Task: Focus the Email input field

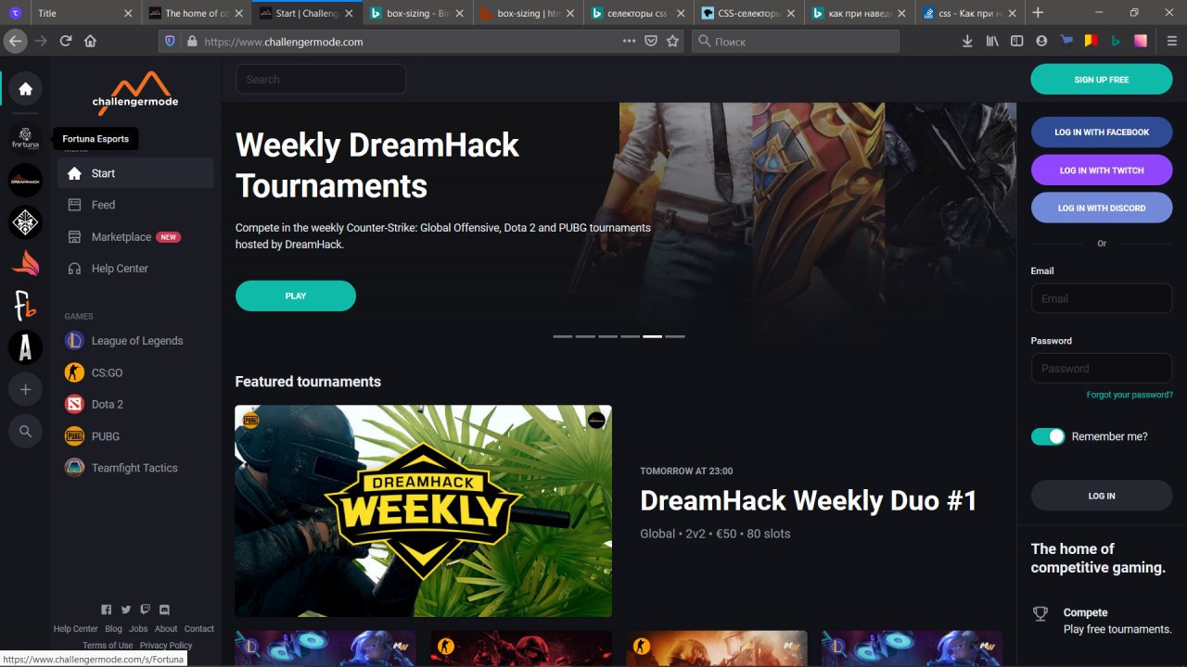Action: (1102, 298)
